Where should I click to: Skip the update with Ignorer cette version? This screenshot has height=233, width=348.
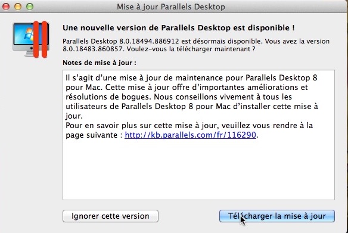(110, 216)
